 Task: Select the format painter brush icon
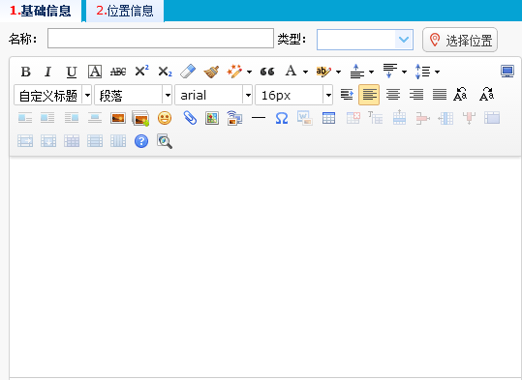tap(211, 72)
